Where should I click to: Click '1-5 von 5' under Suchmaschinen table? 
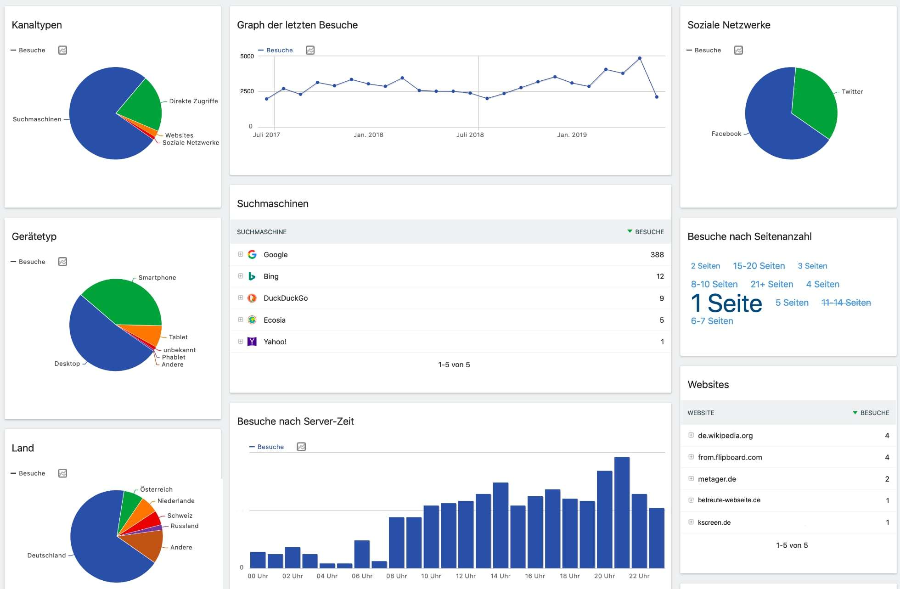tap(454, 365)
